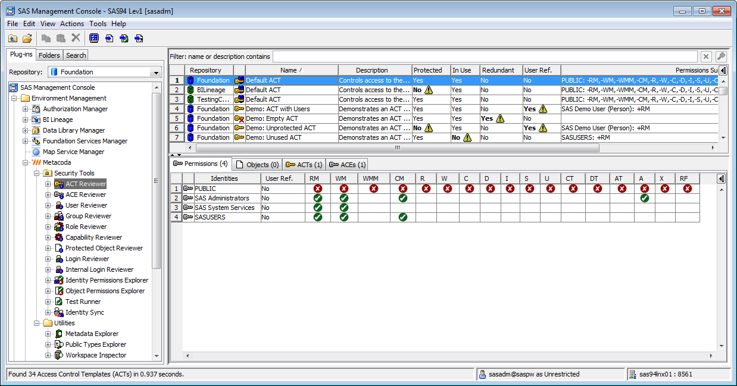Expand the Data Library Manager node
Image resolution: width=737 pixels, height=386 pixels.
tap(26, 130)
